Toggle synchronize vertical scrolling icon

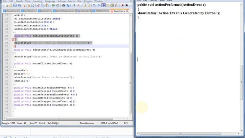[84, 5]
